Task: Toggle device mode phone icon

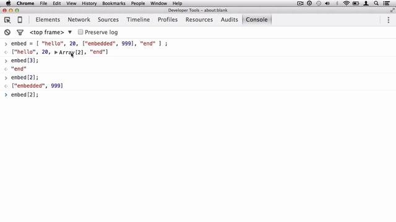Action: 20,20
